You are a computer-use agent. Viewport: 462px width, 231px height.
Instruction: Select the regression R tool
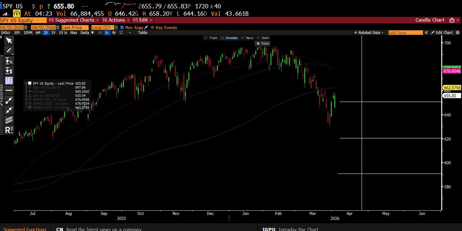tap(9, 130)
